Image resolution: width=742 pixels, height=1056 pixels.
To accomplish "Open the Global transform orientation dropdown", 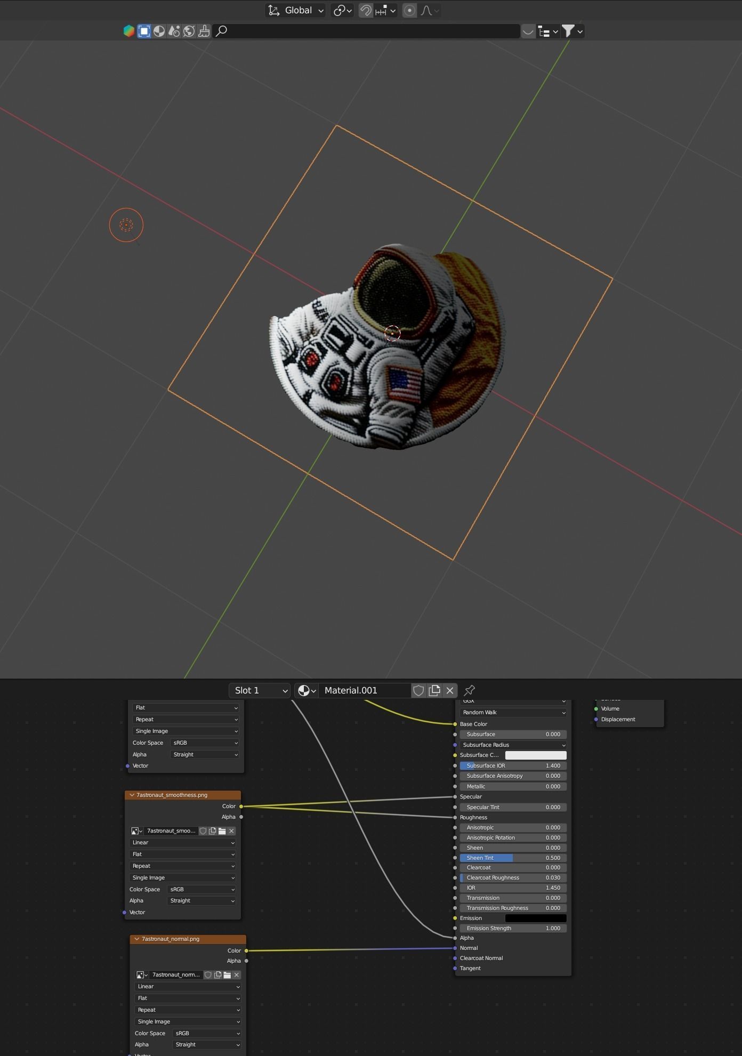I will [295, 11].
